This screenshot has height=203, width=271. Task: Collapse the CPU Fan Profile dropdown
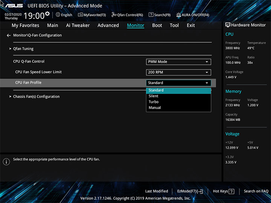tap(178, 83)
